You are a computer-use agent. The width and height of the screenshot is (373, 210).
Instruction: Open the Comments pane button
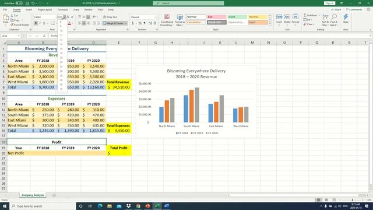354,9
